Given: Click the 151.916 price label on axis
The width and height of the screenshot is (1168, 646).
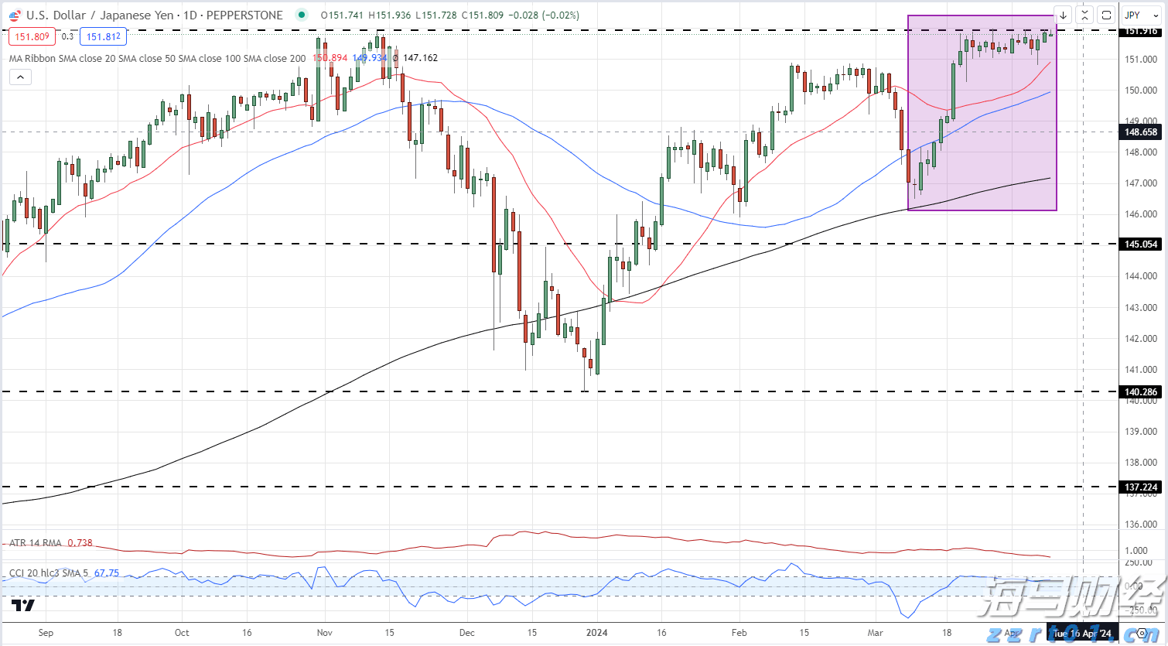Looking at the screenshot, I should point(1141,31).
